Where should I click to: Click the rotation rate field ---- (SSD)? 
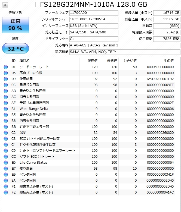[x=167, y=26]
